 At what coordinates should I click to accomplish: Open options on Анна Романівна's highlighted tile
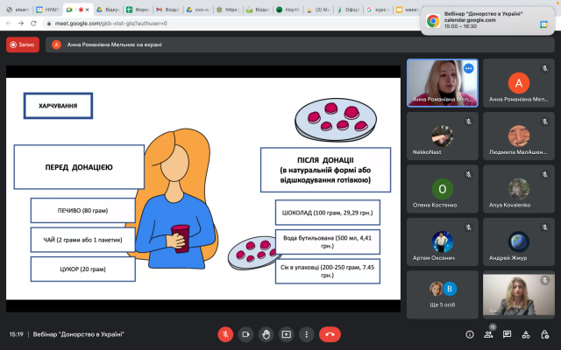coord(469,67)
